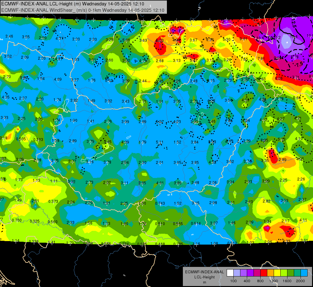Click the wind shear value 4.69
Viewport: 313px width, 287px height.
[x=58, y=79]
